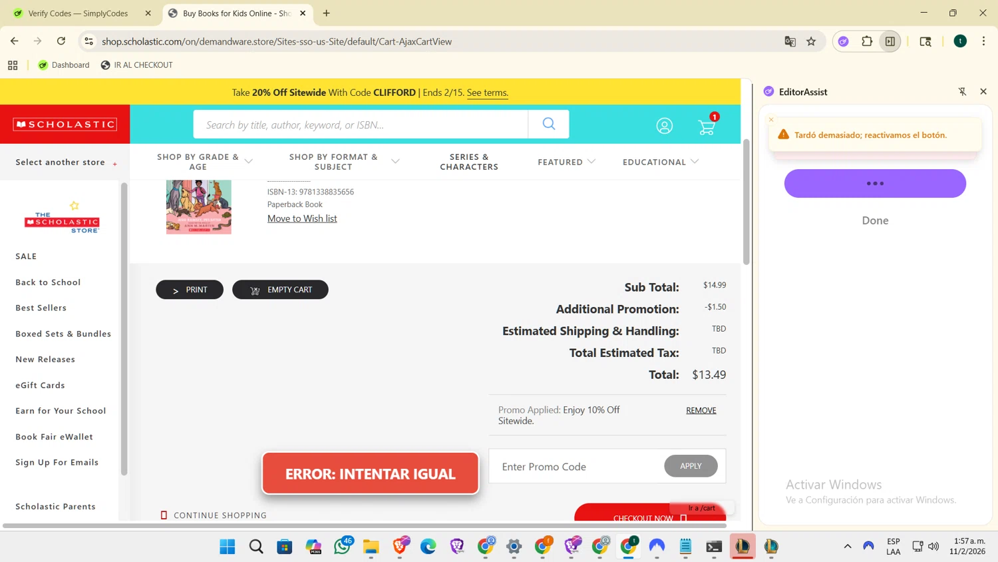This screenshot has width=998, height=562.
Task: Open Google Translate page icon
Action: click(790, 41)
